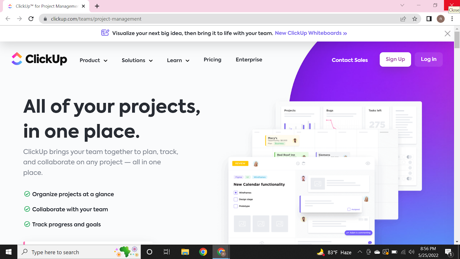Close the ClickUp browser tab
The height and width of the screenshot is (259, 460).
pos(83,6)
